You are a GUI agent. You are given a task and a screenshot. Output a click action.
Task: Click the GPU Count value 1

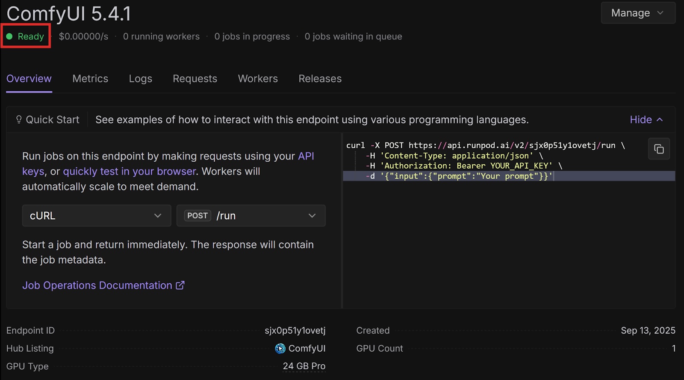tap(673, 348)
